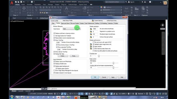Switch to the Layout1 tab

coord(21,91)
